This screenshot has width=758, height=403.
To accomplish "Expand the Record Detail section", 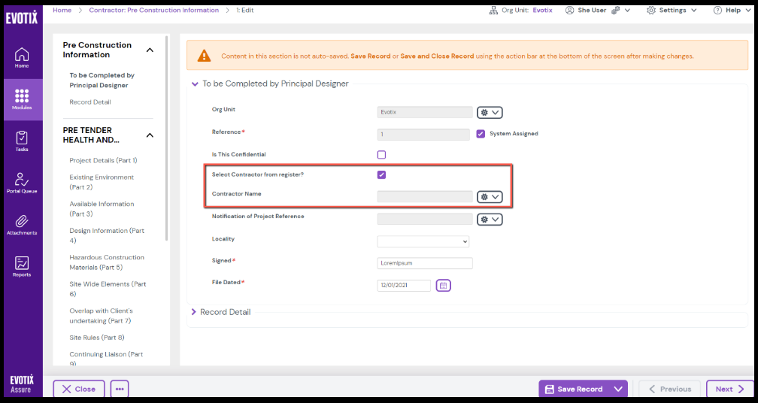I will tap(224, 312).
